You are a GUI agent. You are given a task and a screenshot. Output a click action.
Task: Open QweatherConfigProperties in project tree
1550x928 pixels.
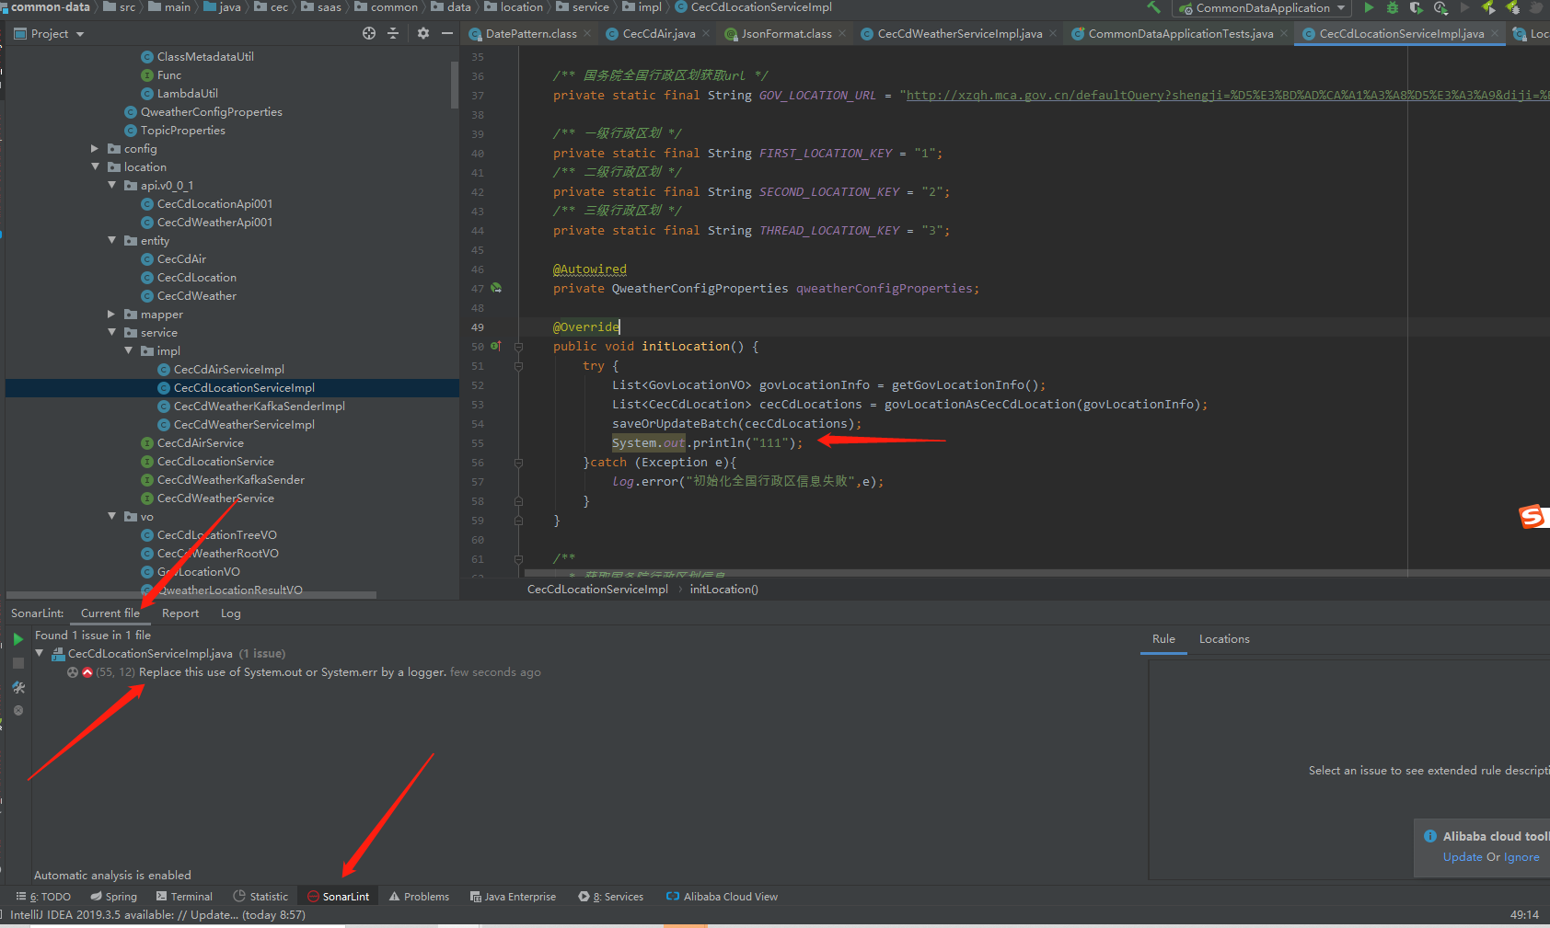(x=211, y=111)
